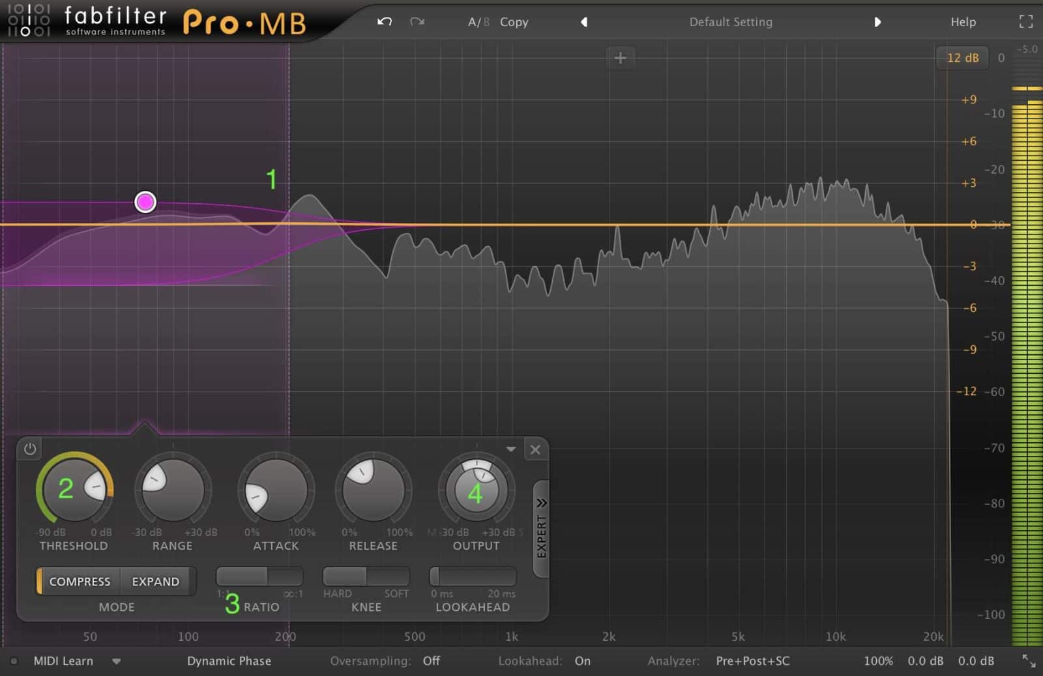Click the Lookahead slider
The height and width of the screenshot is (676, 1043).
tap(473, 576)
